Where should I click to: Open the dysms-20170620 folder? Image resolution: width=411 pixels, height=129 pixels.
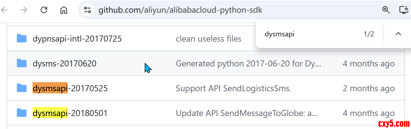pos(65,64)
